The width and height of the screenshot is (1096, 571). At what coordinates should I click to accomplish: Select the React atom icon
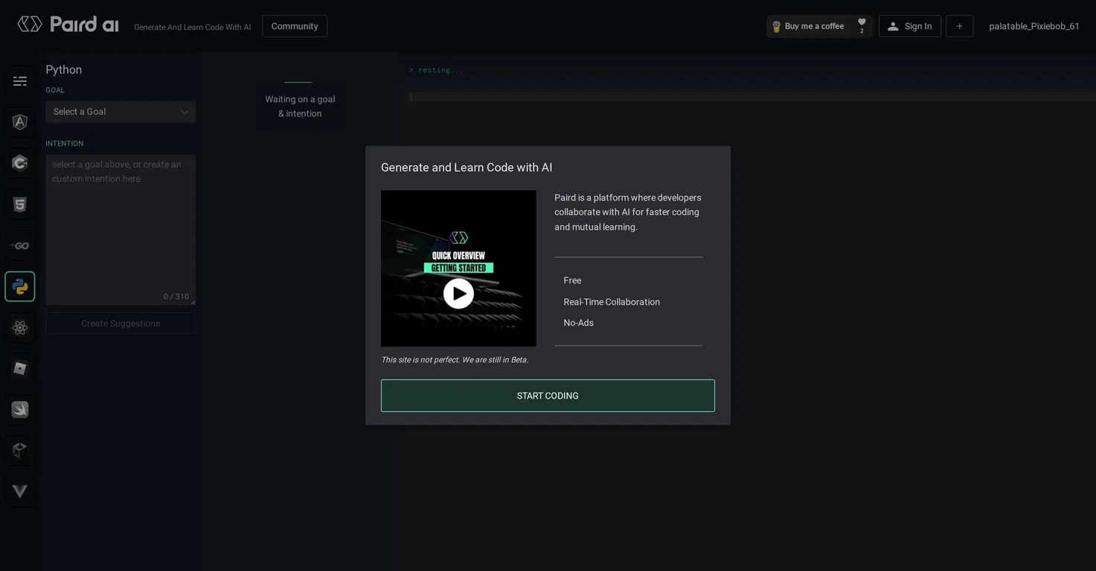20,328
